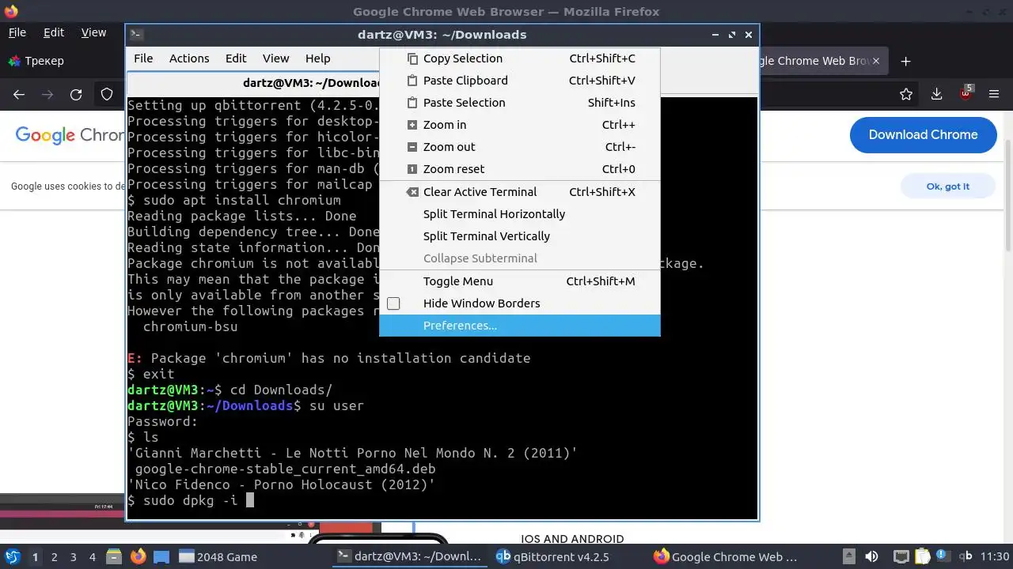Open the Firefox downloads panel
1013x569 pixels.
(936, 94)
